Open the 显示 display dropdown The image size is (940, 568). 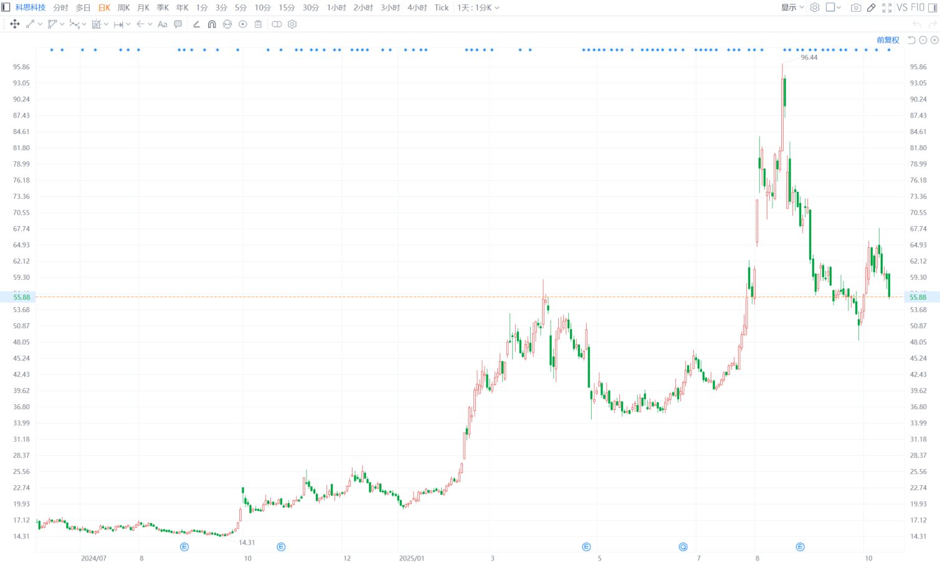pyautogui.click(x=792, y=7)
